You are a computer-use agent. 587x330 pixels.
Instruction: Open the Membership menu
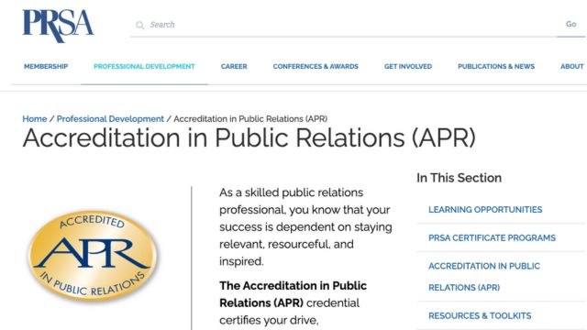[46, 67]
